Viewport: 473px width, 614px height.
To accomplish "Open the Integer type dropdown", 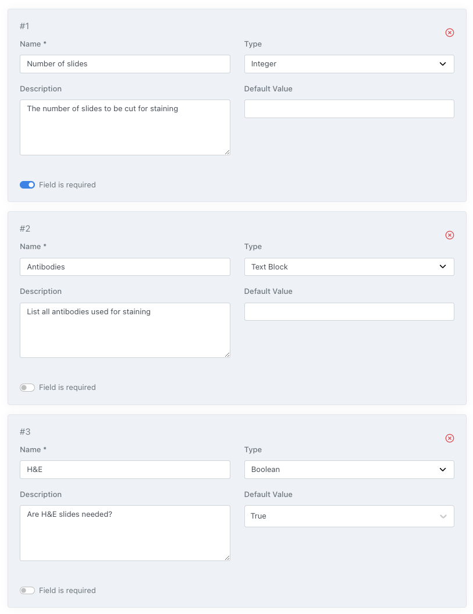I will (x=349, y=64).
